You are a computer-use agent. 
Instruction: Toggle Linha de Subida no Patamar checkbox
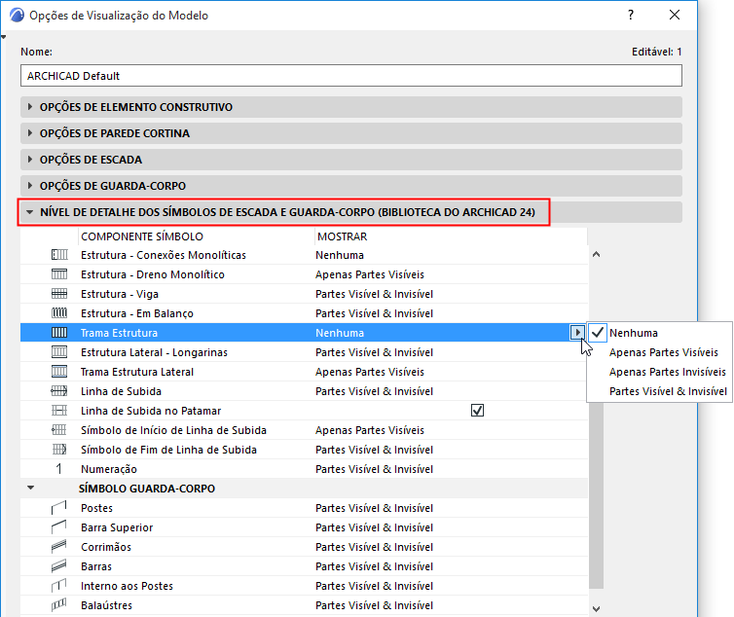coord(477,411)
